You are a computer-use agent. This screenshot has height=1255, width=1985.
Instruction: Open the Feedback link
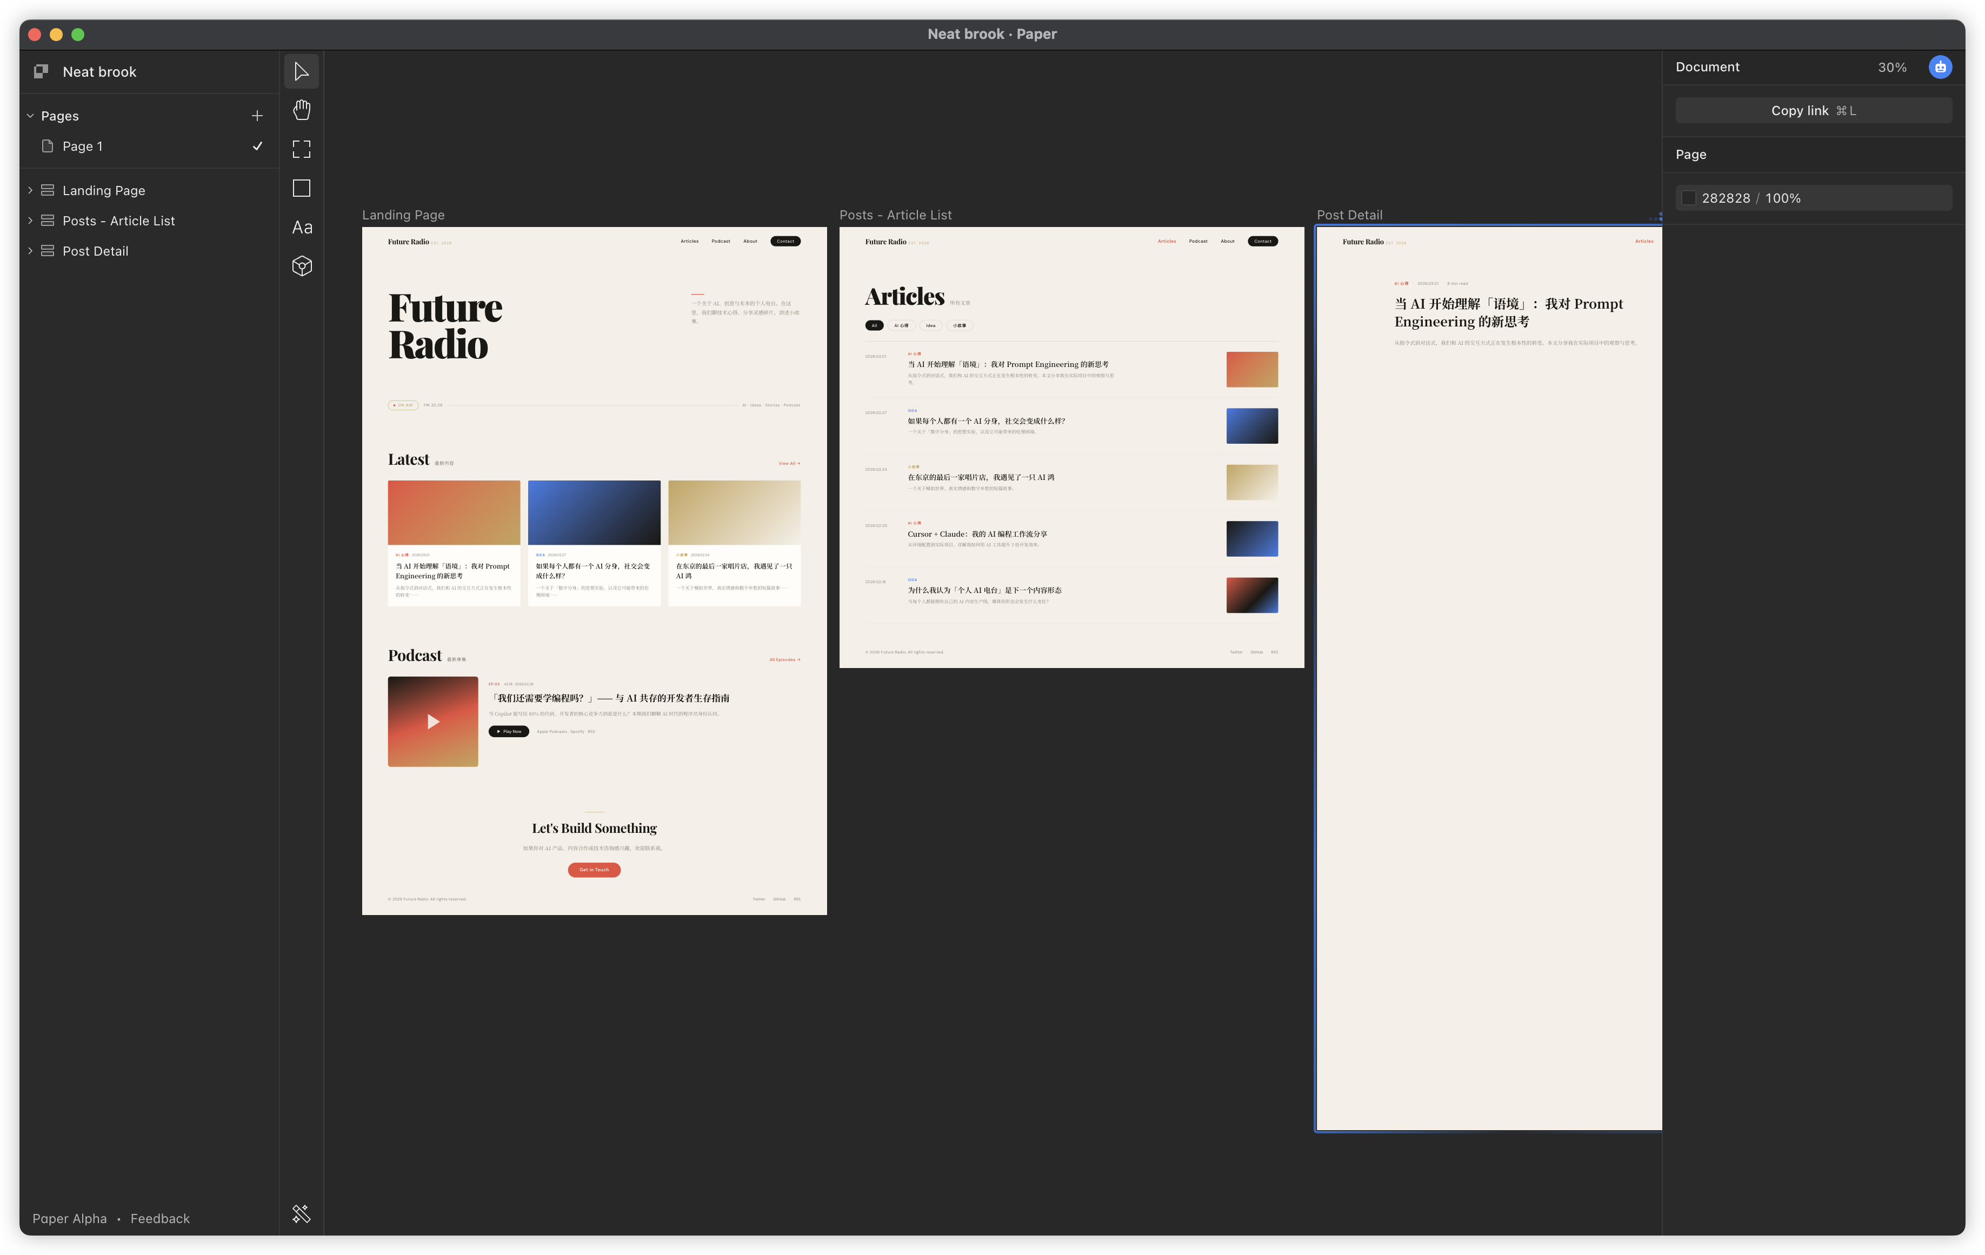[160, 1218]
